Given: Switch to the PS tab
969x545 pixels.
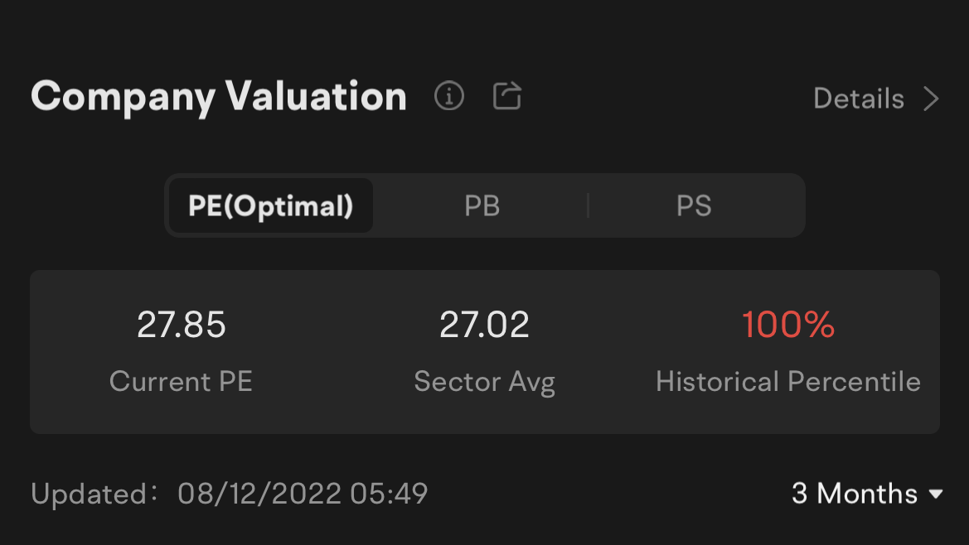Looking at the screenshot, I should 694,205.
